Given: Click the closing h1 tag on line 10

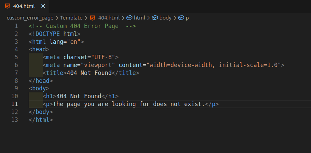Looking at the screenshot, I should (x=110, y=96).
